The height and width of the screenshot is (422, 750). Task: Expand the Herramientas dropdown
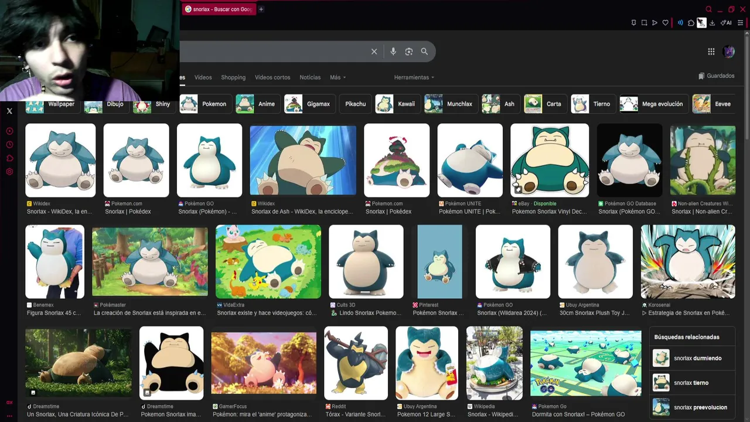tap(414, 77)
